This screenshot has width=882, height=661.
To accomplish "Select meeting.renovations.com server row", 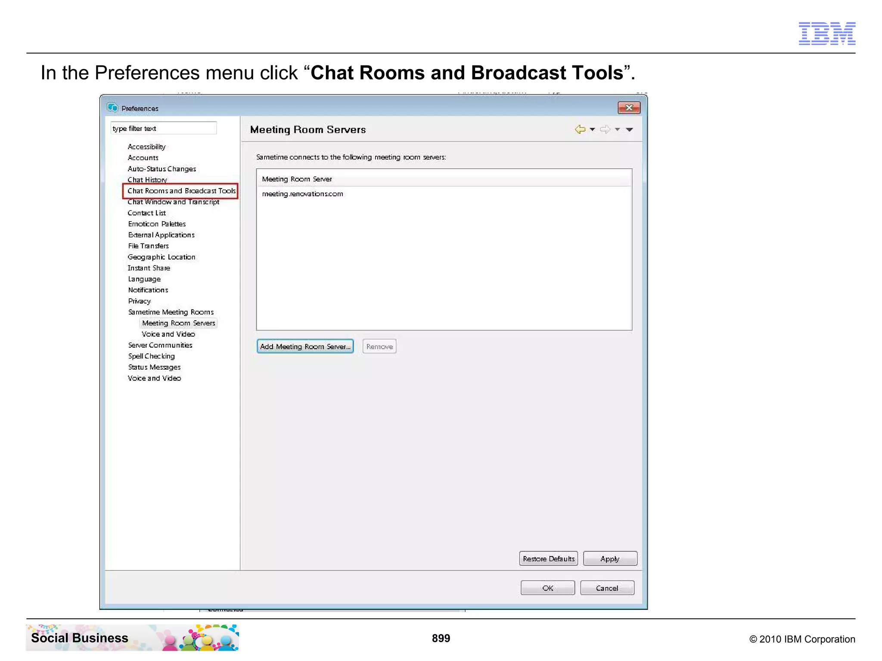I will [444, 194].
